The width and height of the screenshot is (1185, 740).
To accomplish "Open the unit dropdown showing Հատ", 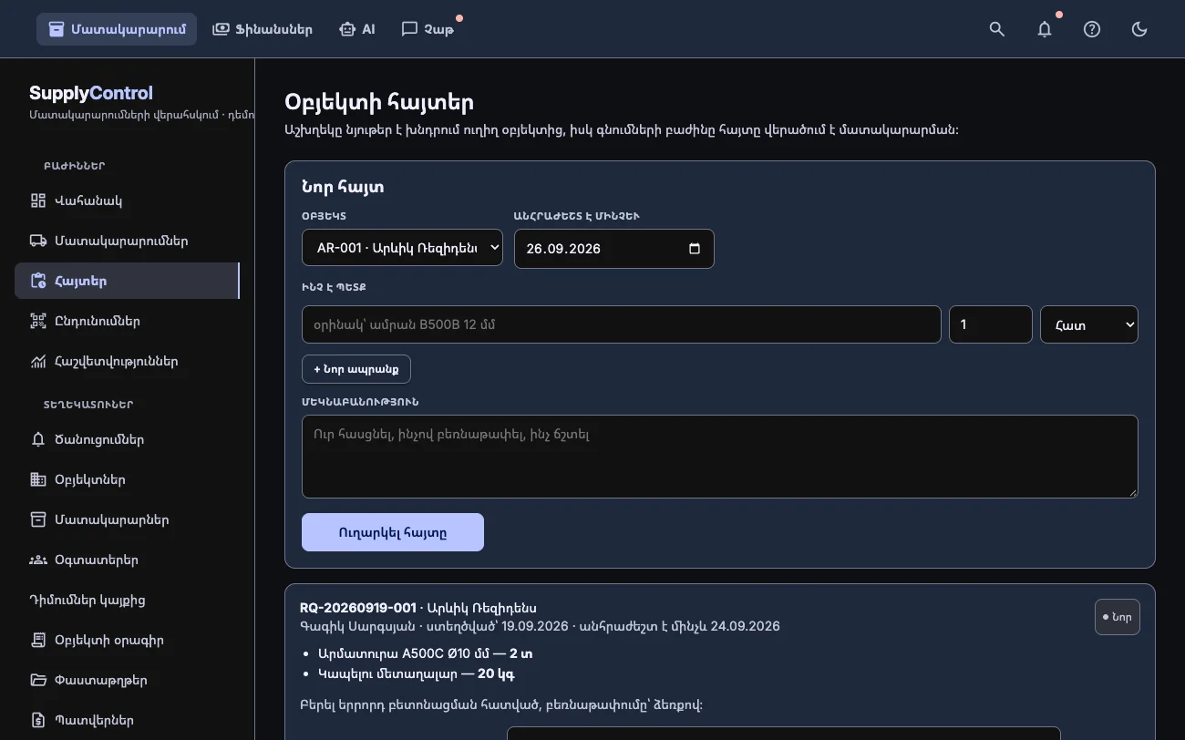I will point(1089,324).
